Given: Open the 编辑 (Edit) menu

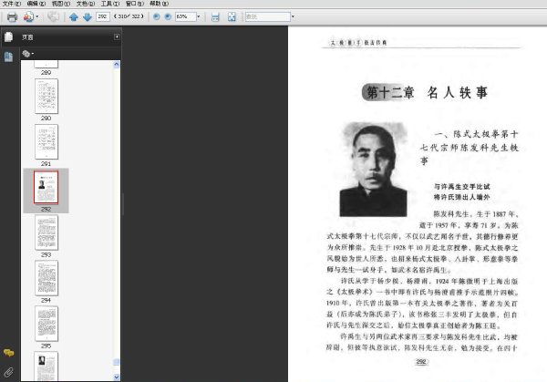Looking at the screenshot, I should pos(36,4).
